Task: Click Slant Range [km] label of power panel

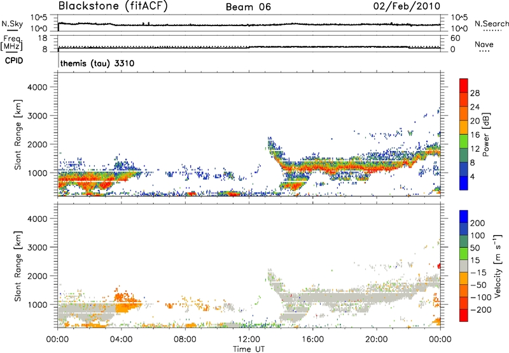Action: pyautogui.click(x=18, y=134)
